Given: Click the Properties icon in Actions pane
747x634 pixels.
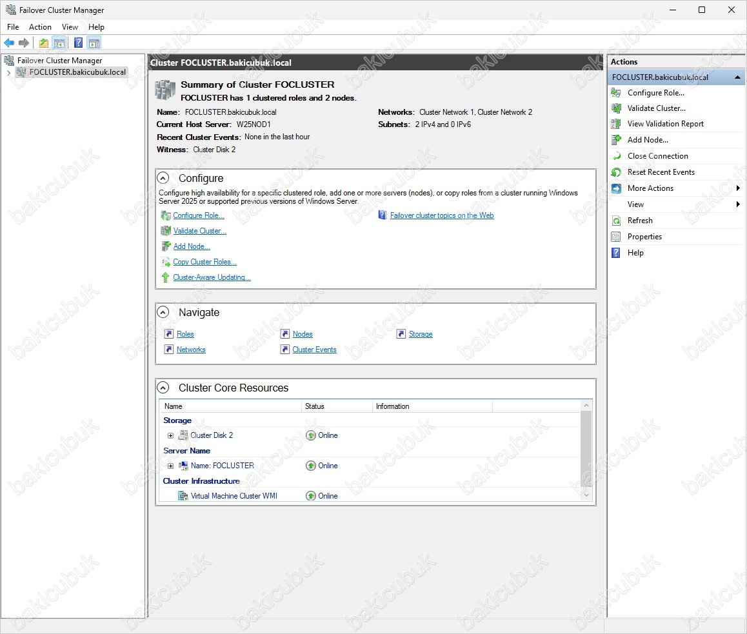Looking at the screenshot, I should pos(616,237).
